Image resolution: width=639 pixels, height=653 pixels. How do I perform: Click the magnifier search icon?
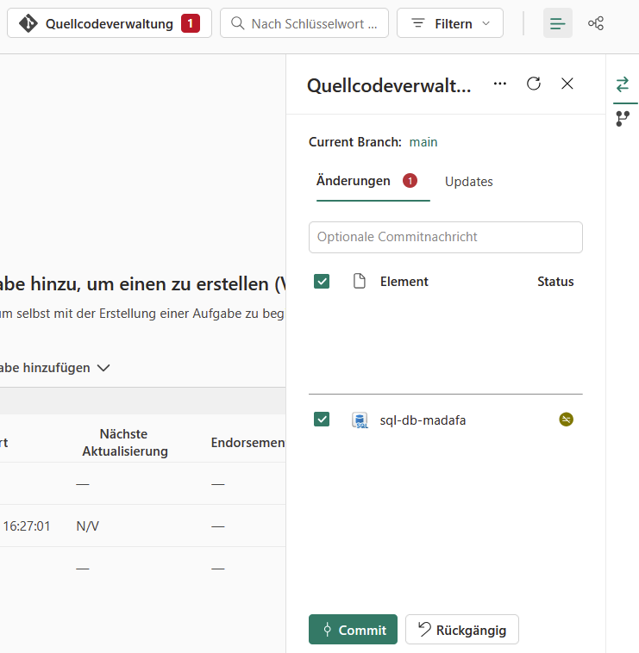(x=238, y=23)
